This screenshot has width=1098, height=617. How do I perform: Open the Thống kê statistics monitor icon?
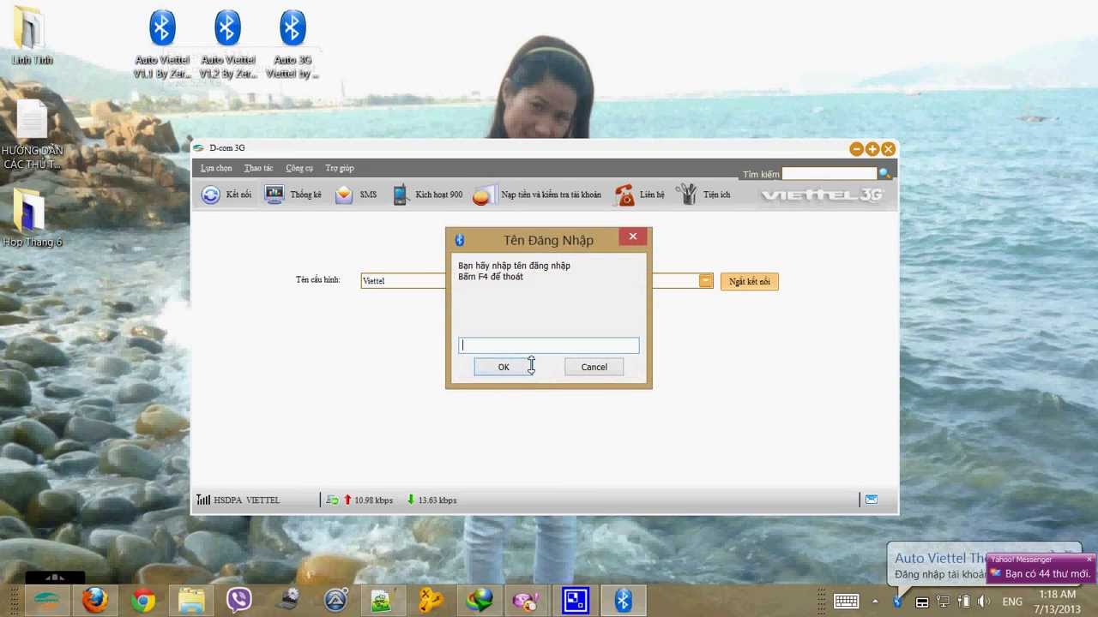click(274, 195)
